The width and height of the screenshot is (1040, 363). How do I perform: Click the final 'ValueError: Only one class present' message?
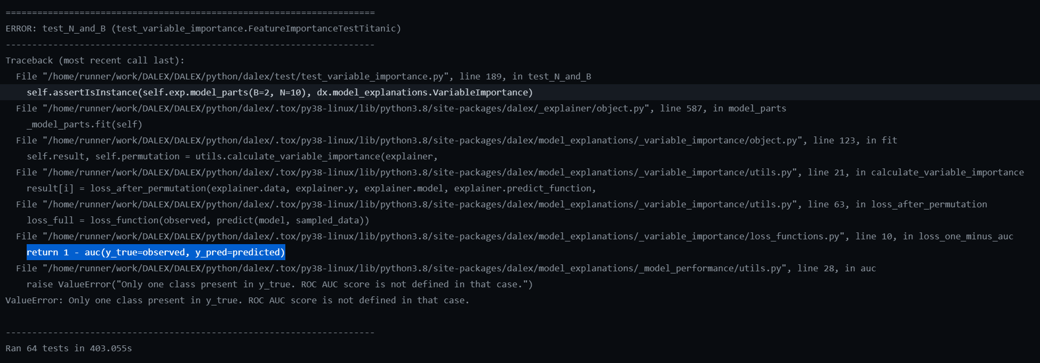237,300
